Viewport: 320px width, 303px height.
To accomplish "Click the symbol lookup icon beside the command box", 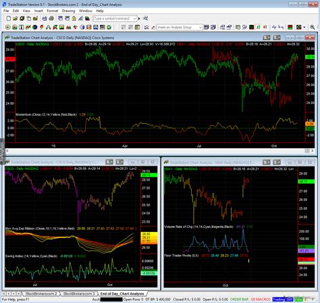I will [x=145, y=18].
